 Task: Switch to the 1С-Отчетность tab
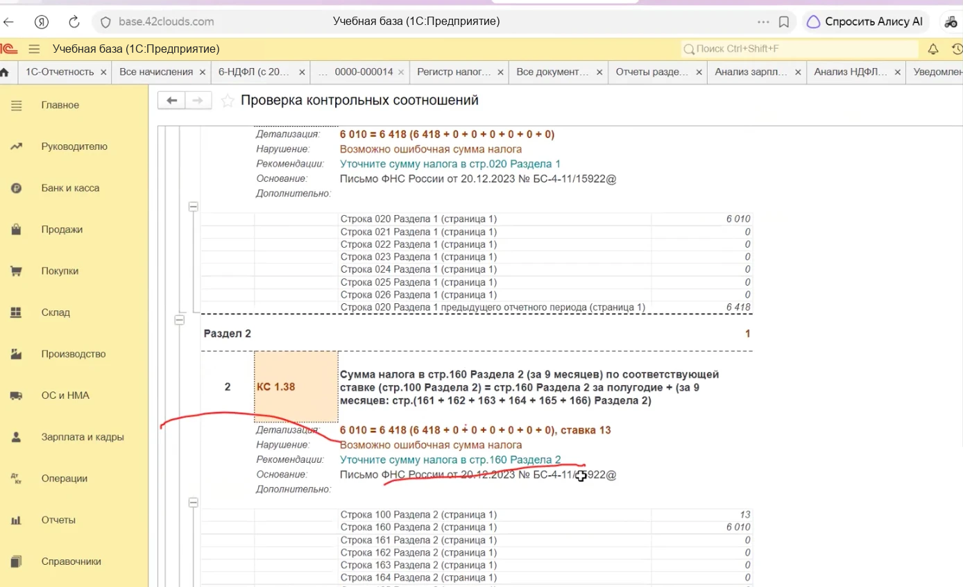[x=59, y=71]
